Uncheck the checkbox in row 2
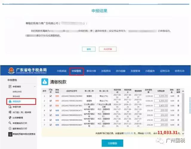The width and height of the screenshot is (191, 149). coord(50,101)
